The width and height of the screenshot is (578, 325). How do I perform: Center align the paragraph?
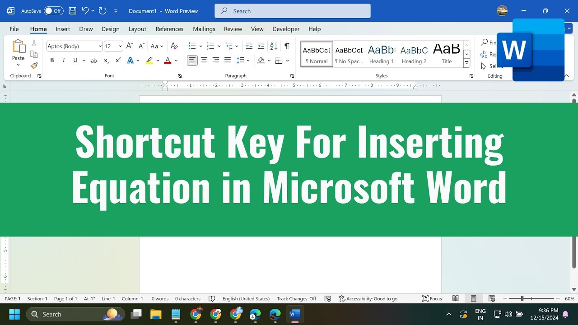204,60
